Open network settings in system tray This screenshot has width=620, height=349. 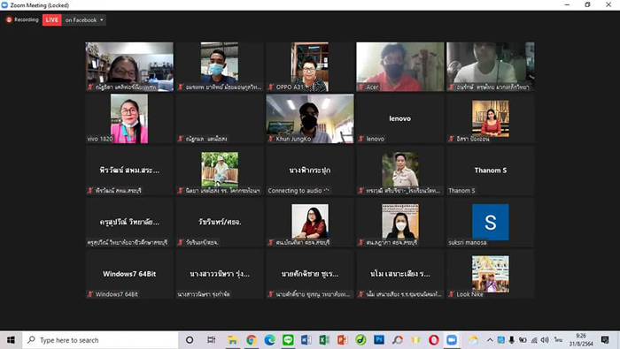(x=534, y=340)
